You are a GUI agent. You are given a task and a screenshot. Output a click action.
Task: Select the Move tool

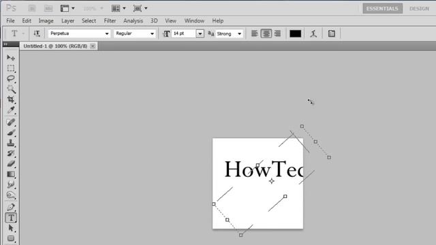[11, 58]
